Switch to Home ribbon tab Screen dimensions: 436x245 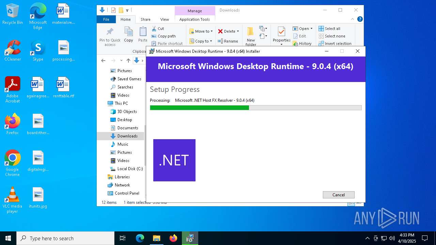pyautogui.click(x=125, y=19)
